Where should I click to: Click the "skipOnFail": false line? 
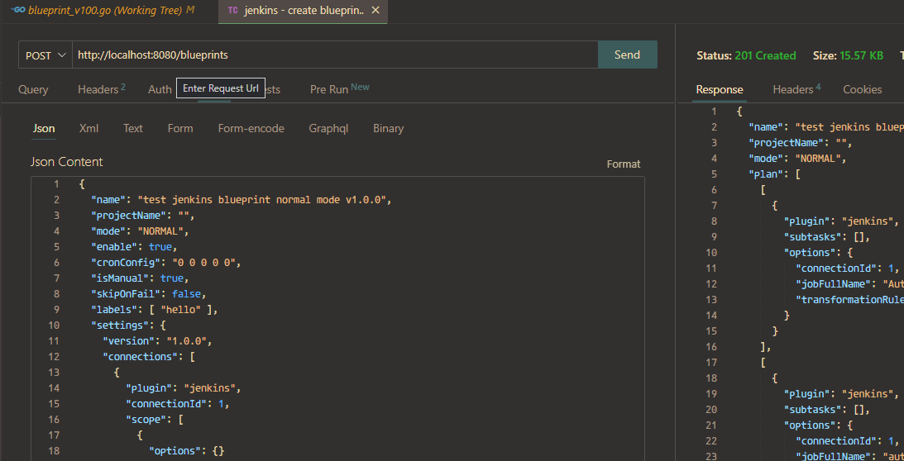149,294
